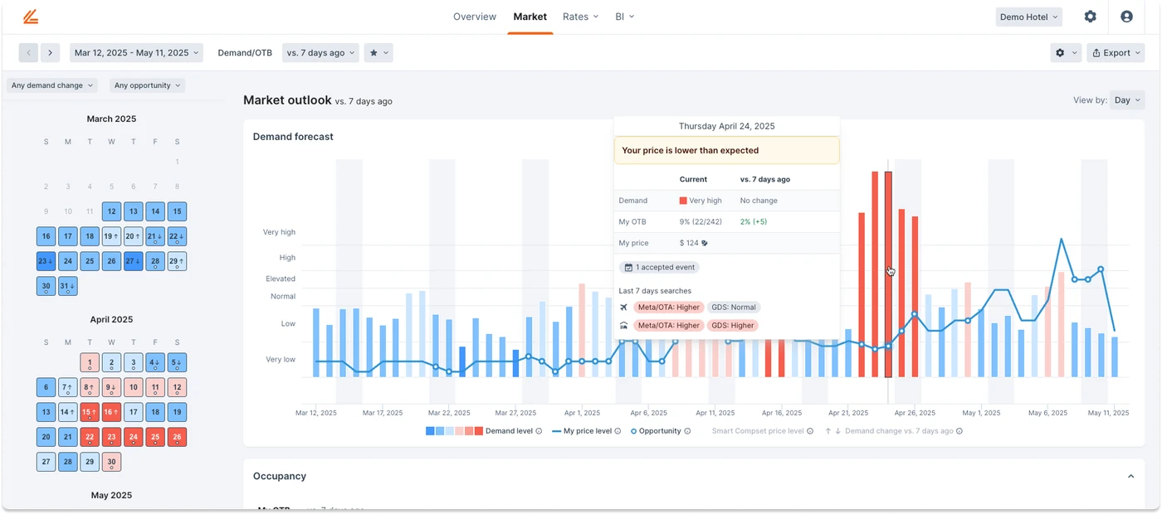This screenshot has width=1162, height=514.
Task: Click the app logo in the top-left corner
Action: pos(31,16)
